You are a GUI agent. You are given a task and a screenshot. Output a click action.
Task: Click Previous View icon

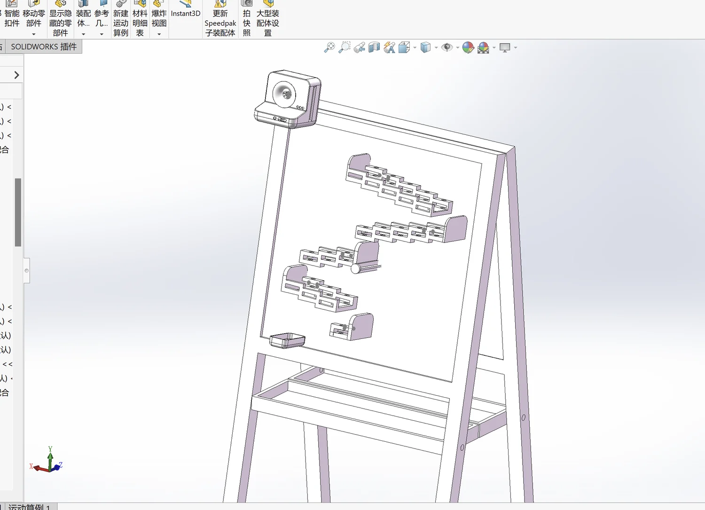pyautogui.click(x=360, y=47)
